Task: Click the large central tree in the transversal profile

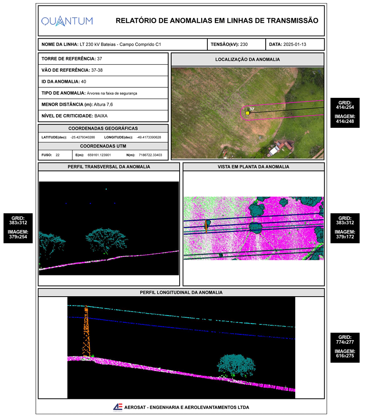Action: [107, 240]
